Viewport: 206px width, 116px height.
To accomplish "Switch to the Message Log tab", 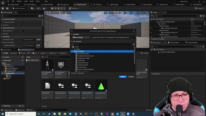I will [x=63, y=5].
